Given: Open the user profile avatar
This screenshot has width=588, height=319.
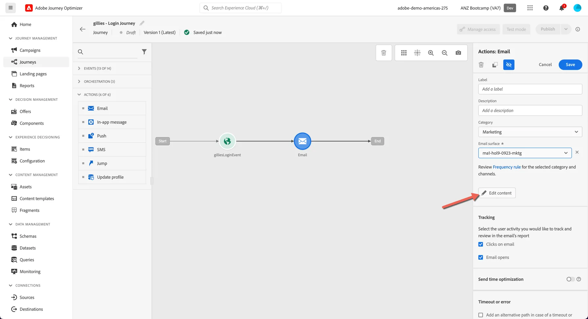Looking at the screenshot, I should click(x=577, y=8).
